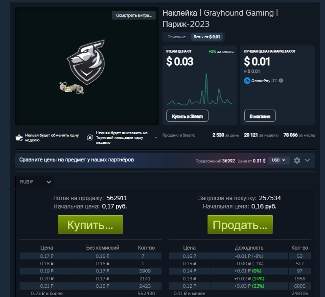Click the green Продать... button
The width and height of the screenshot is (325, 297).
coord(240,225)
